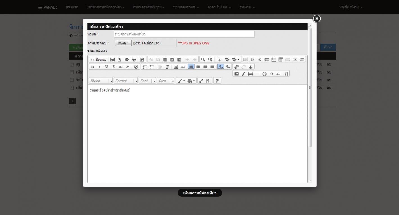Image resolution: width=399 pixels, height=215 pixels.
Task: Click the Save diskette icon in editor
Action: pyautogui.click(x=112, y=60)
